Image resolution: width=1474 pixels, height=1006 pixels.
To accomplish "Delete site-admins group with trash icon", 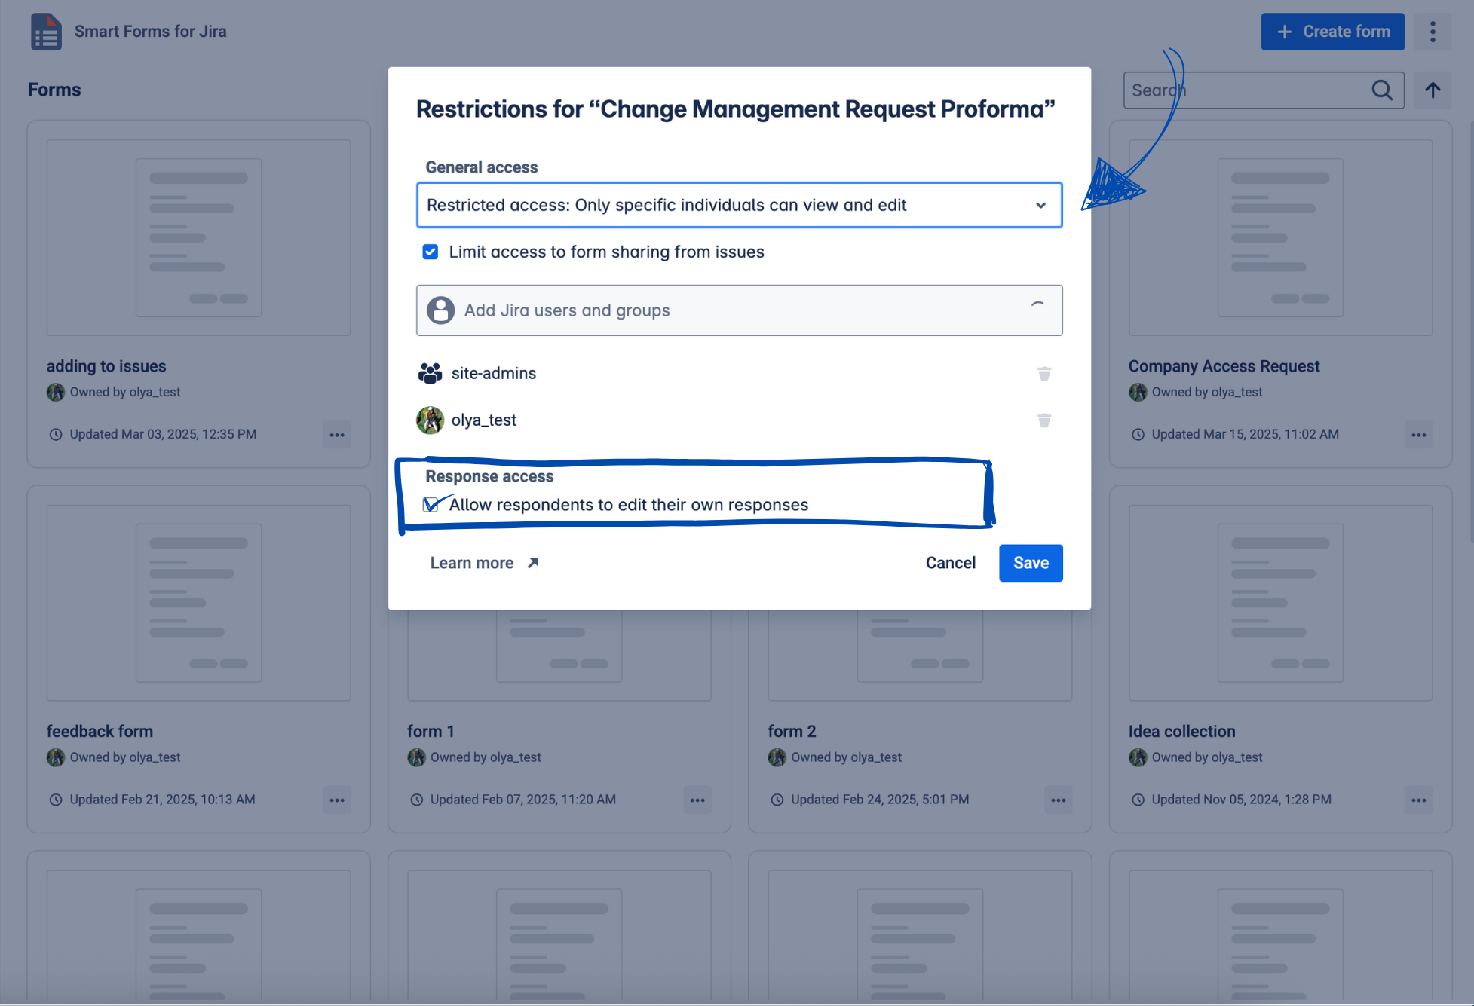I will pyautogui.click(x=1043, y=374).
